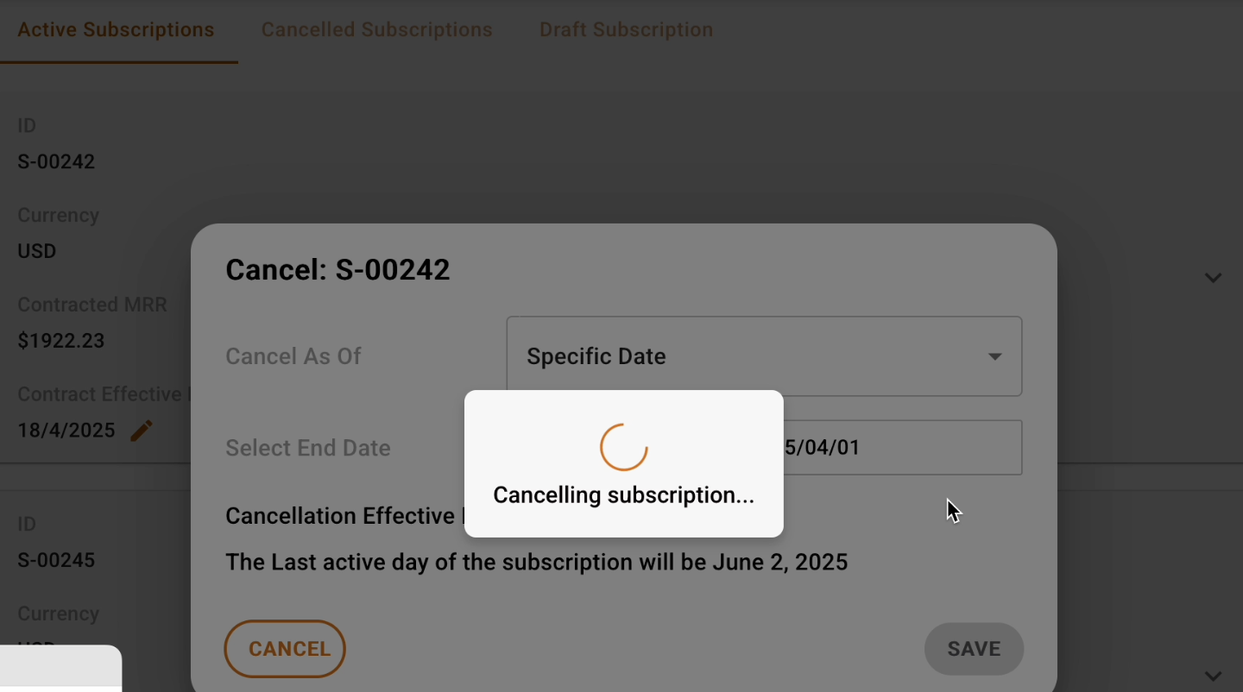Click the pencil edit icon beside 18/4/2025
1243x692 pixels.
pos(142,431)
